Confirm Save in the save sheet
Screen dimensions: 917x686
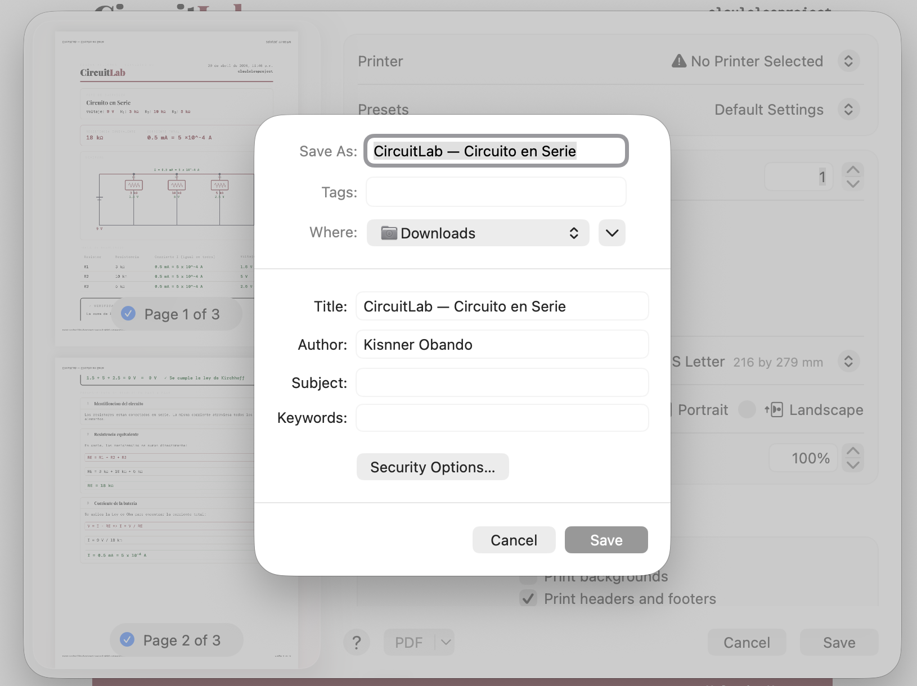click(x=606, y=540)
